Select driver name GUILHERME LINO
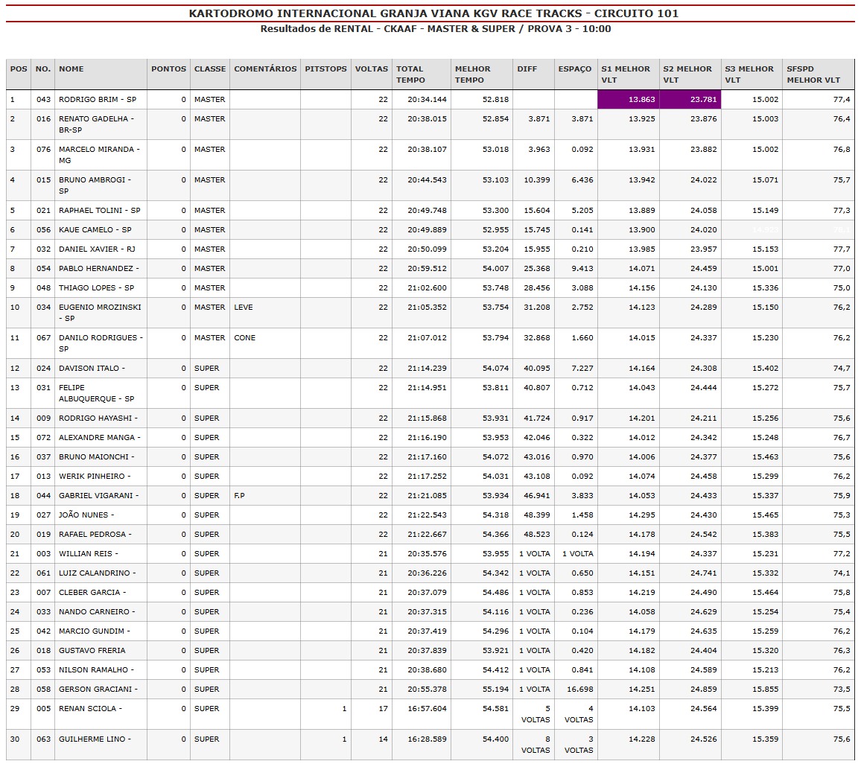Image resolution: width=861 pixels, height=764 pixels. pyautogui.click(x=94, y=739)
